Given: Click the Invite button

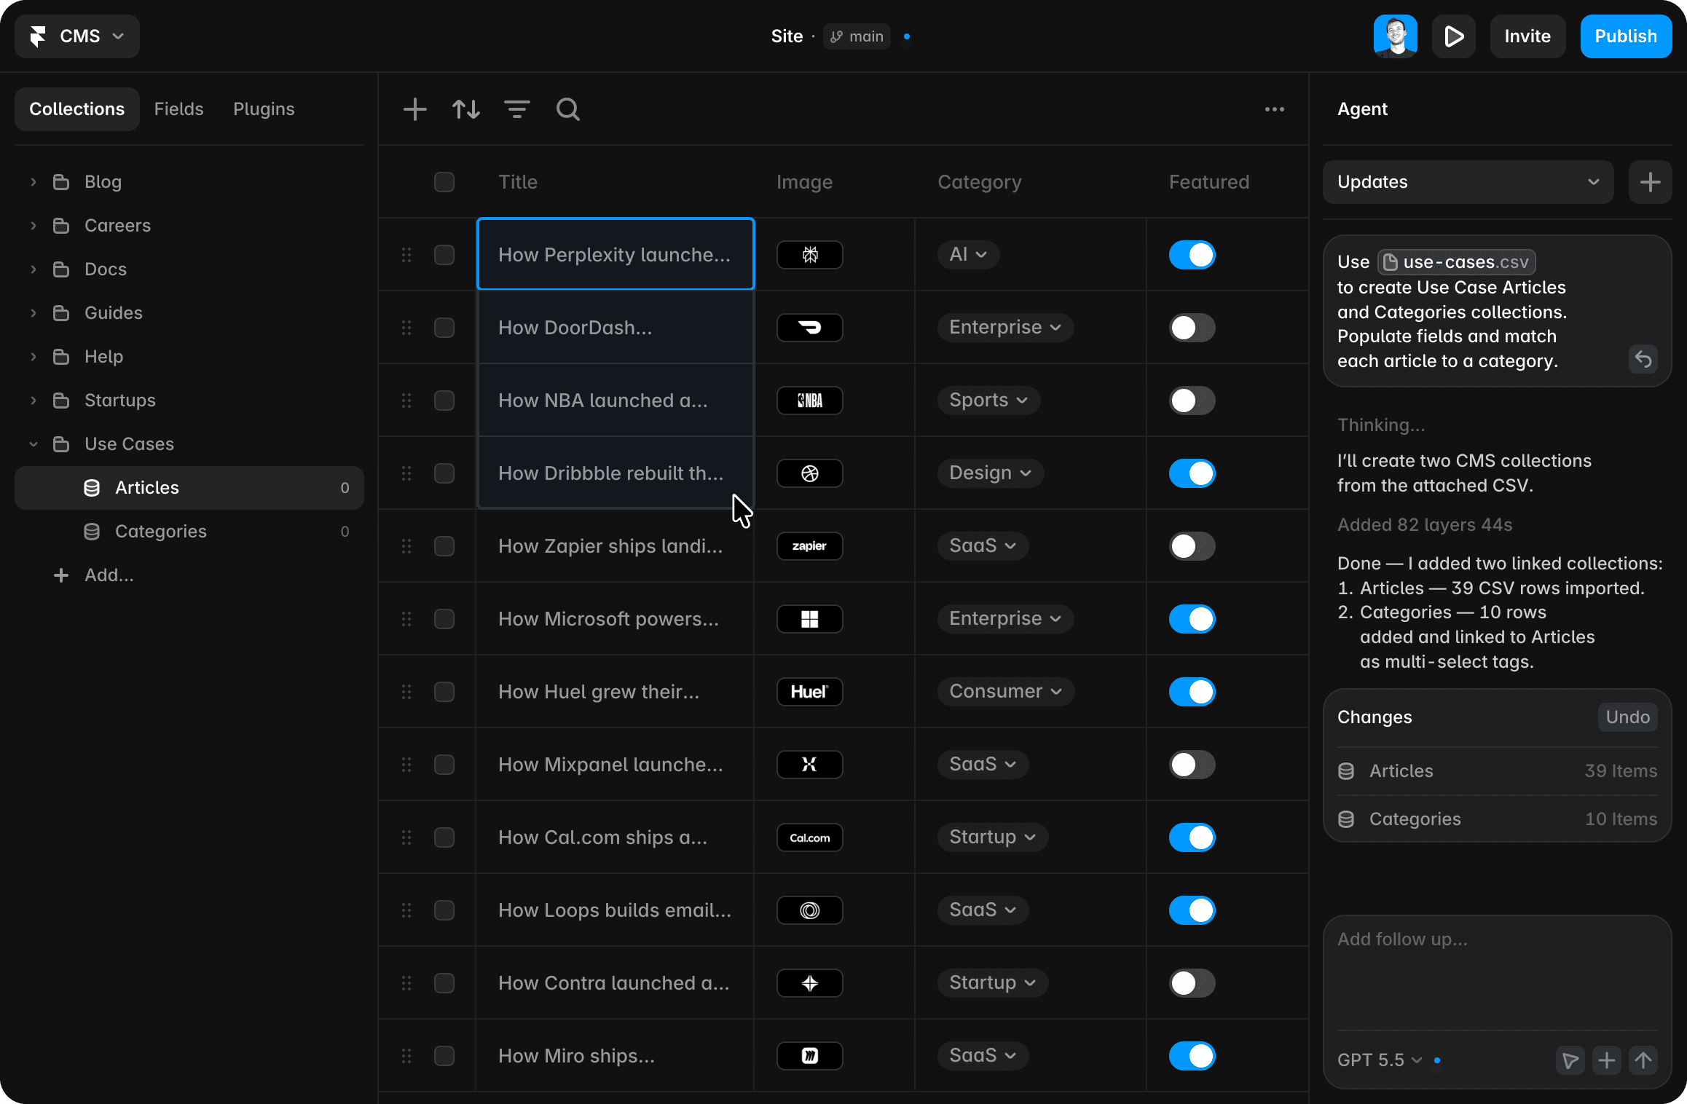Looking at the screenshot, I should click(x=1527, y=36).
